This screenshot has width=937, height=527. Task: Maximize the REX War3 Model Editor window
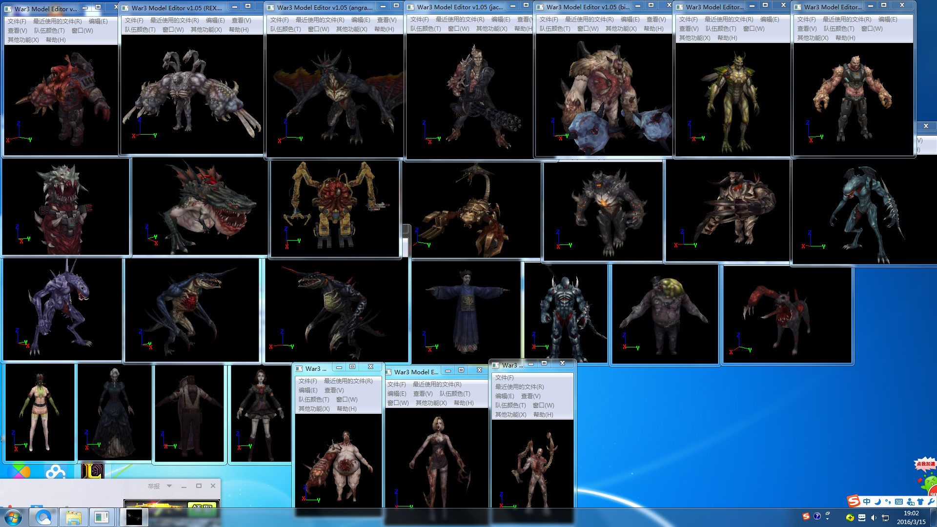(248, 7)
